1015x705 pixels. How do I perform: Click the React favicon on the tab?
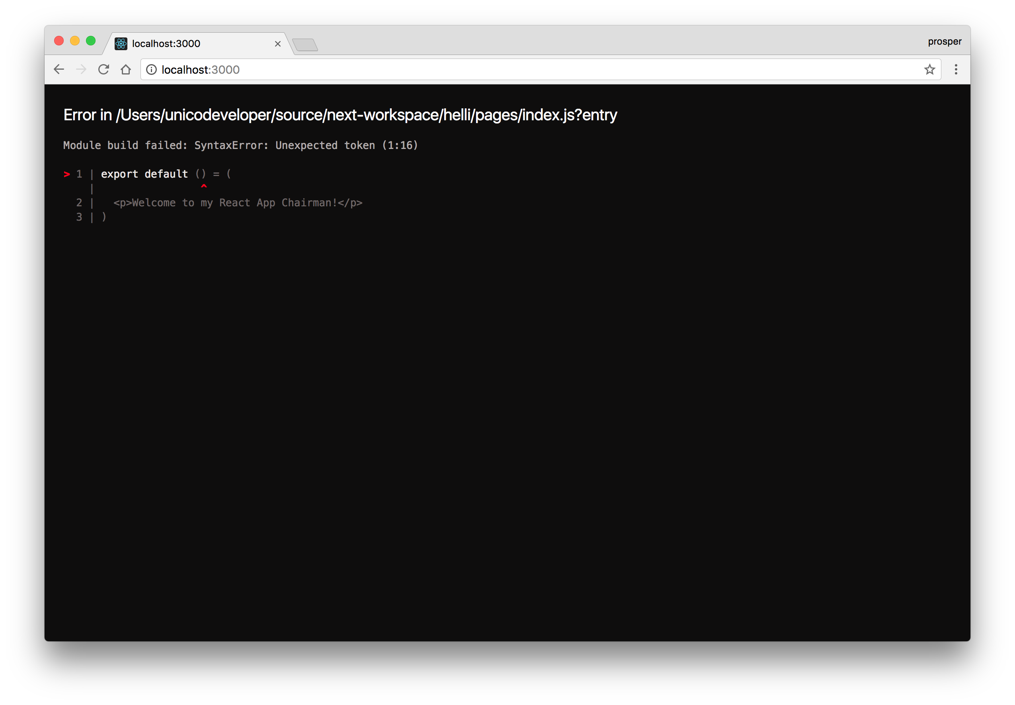coord(121,44)
